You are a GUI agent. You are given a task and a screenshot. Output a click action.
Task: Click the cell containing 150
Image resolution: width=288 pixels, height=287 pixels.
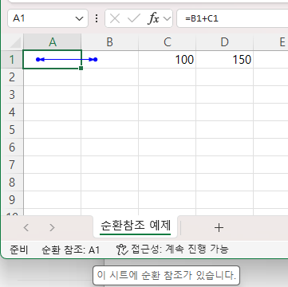click(x=224, y=60)
